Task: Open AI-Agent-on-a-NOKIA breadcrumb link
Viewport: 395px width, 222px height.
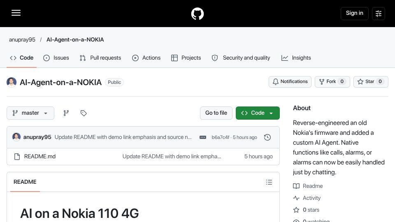Action: click(75, 39)
